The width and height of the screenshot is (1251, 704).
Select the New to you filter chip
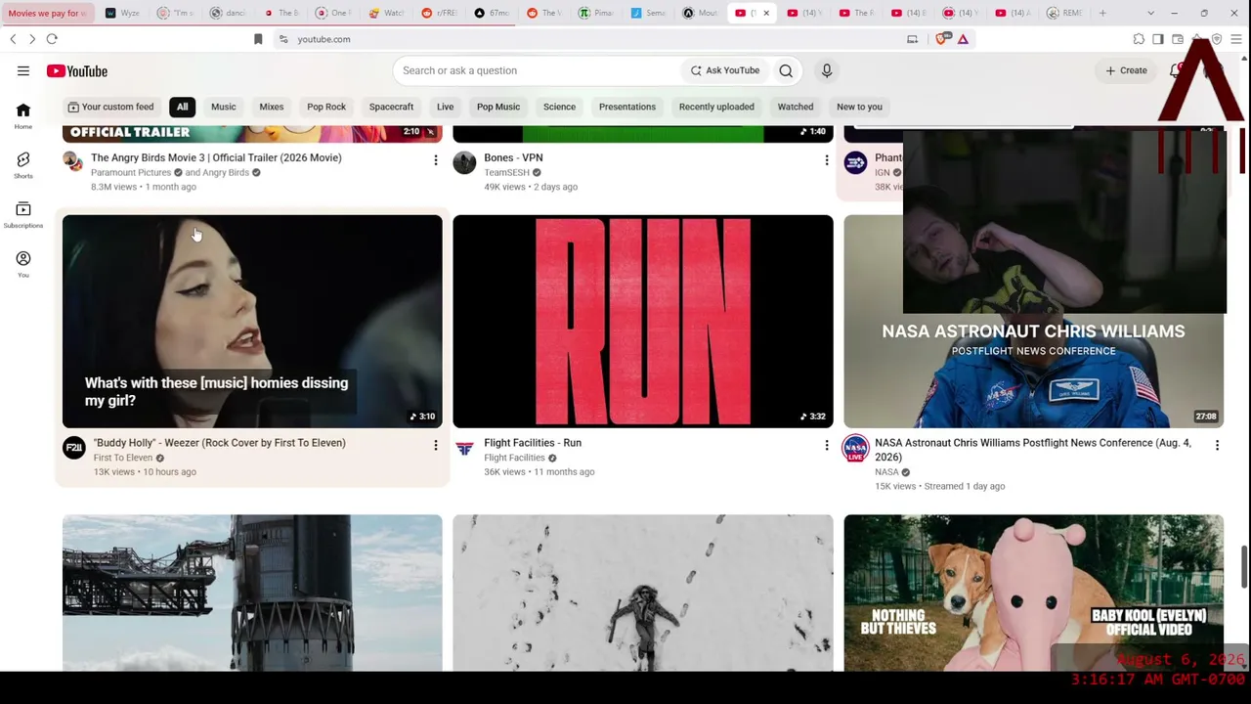pos(859,107)
